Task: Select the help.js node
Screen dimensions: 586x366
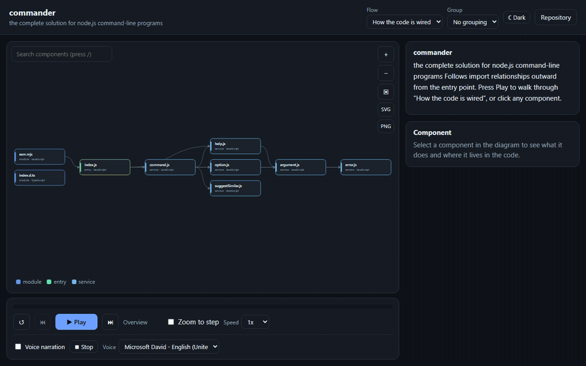Action: (236, 146)
